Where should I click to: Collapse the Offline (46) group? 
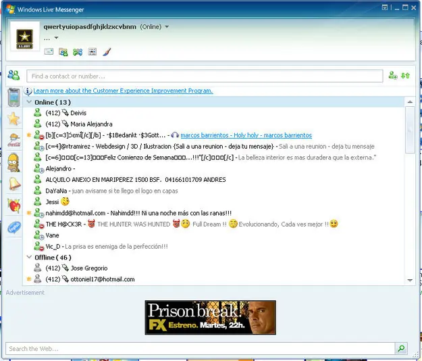(x=29, y=258)
